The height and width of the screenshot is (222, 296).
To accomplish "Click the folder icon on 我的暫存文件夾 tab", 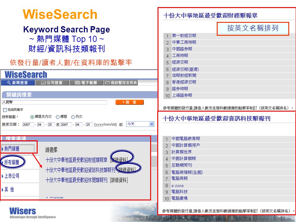I will pyautogui.click(x=108, y=83).
